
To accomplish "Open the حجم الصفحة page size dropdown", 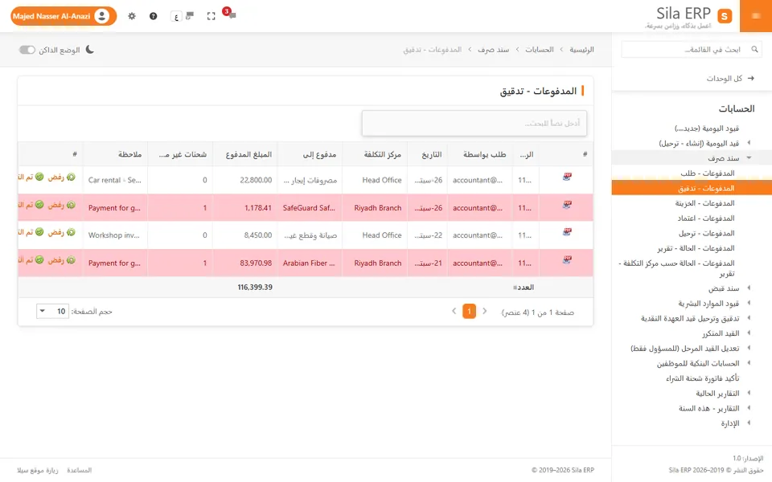I will click(52, 312).
